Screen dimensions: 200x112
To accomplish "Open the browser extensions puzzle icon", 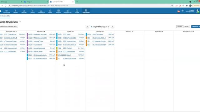I will 187,6.
